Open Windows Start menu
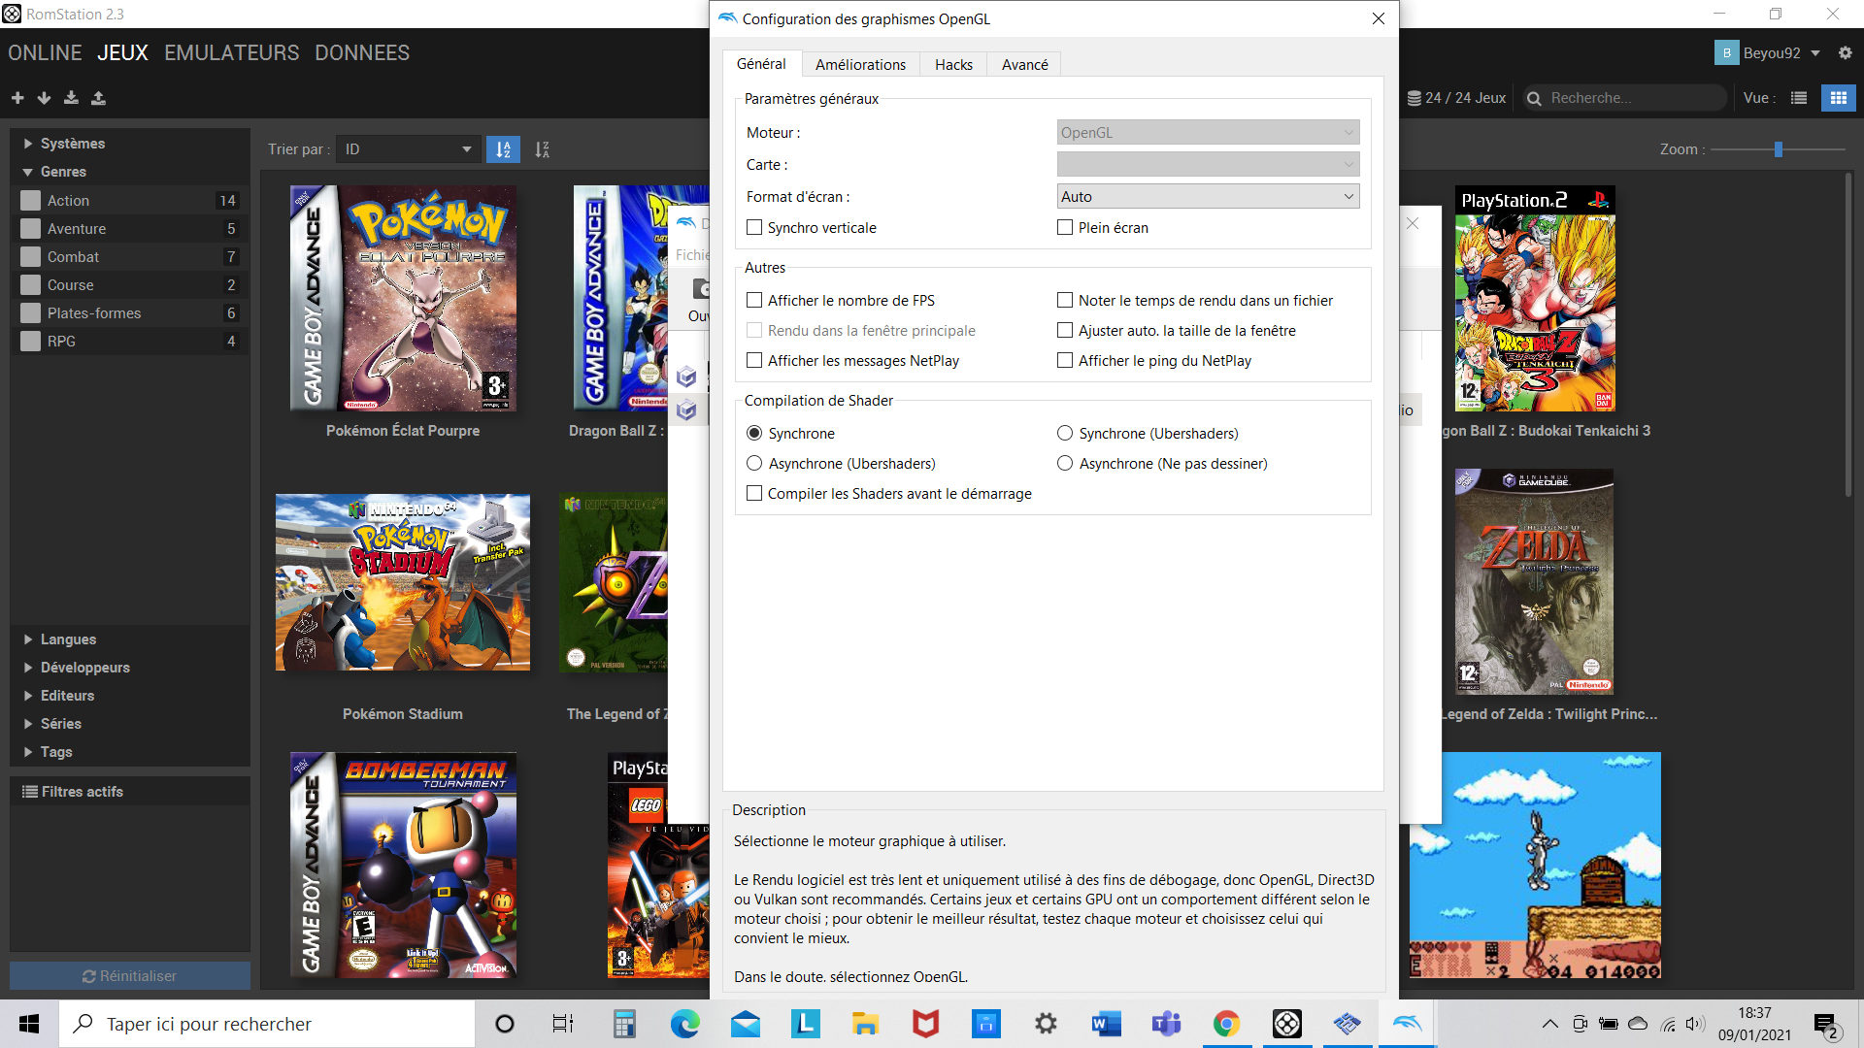Screen dimensions: 1864x1048 [29, 1024]
